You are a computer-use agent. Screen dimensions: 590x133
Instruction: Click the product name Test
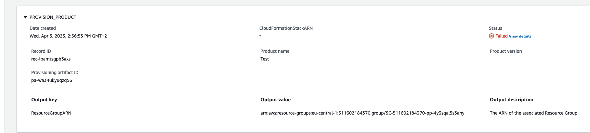pyautogui.click(x=265, y=59)
